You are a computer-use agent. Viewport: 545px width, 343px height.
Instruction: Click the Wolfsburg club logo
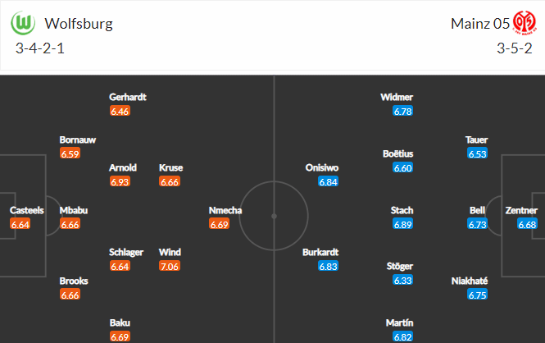23,23
